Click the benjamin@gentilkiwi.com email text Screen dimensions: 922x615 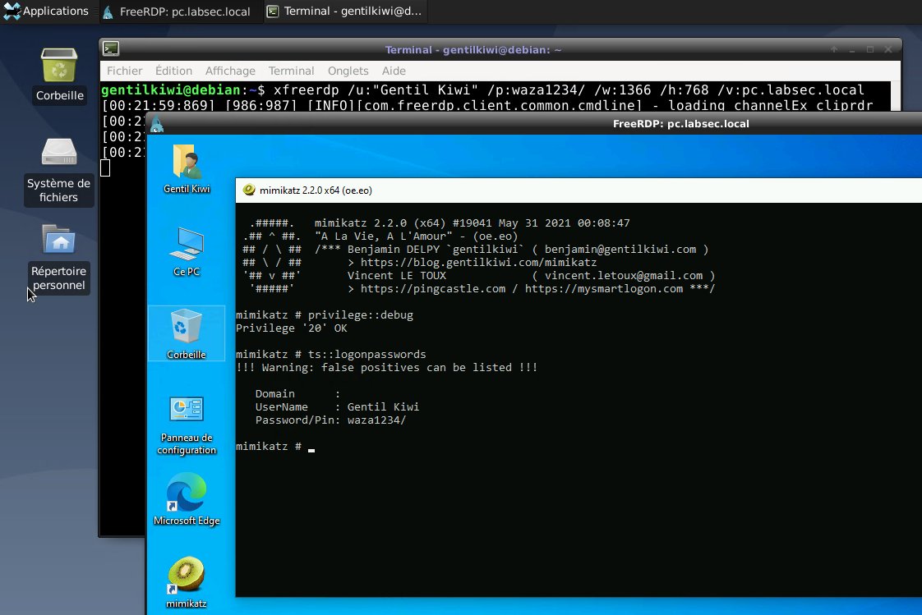[620, 249]
